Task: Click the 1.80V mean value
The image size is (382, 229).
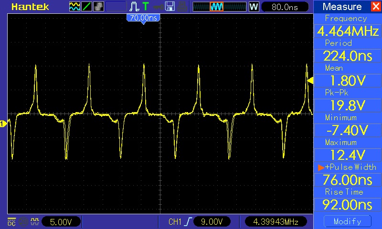Action: click(x=348, y=81)
